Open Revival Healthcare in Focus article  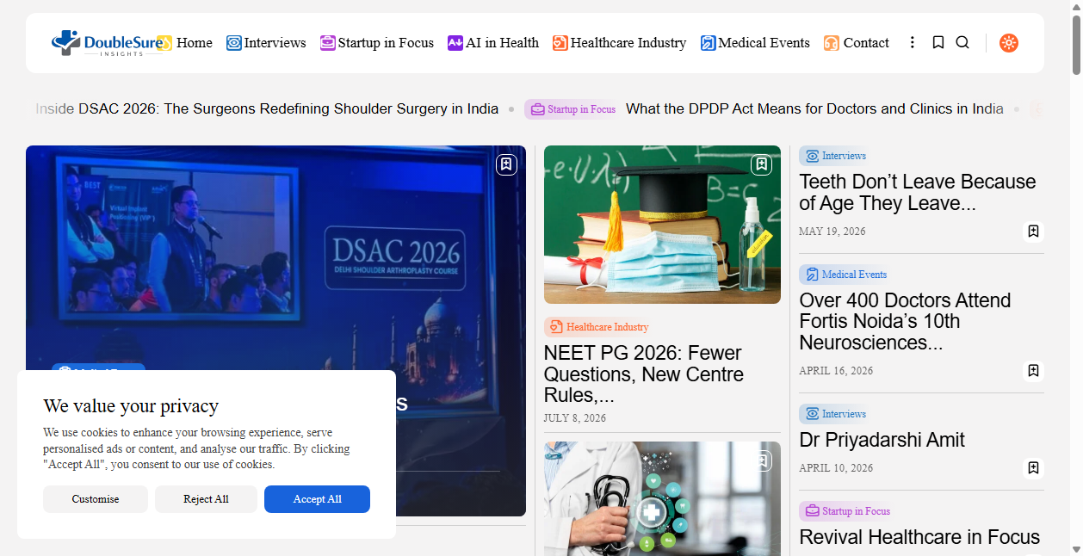pyautogui.click(x=919, y=537)
